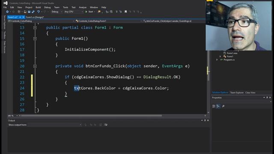Switch to the Team Explorer tab

237,92
